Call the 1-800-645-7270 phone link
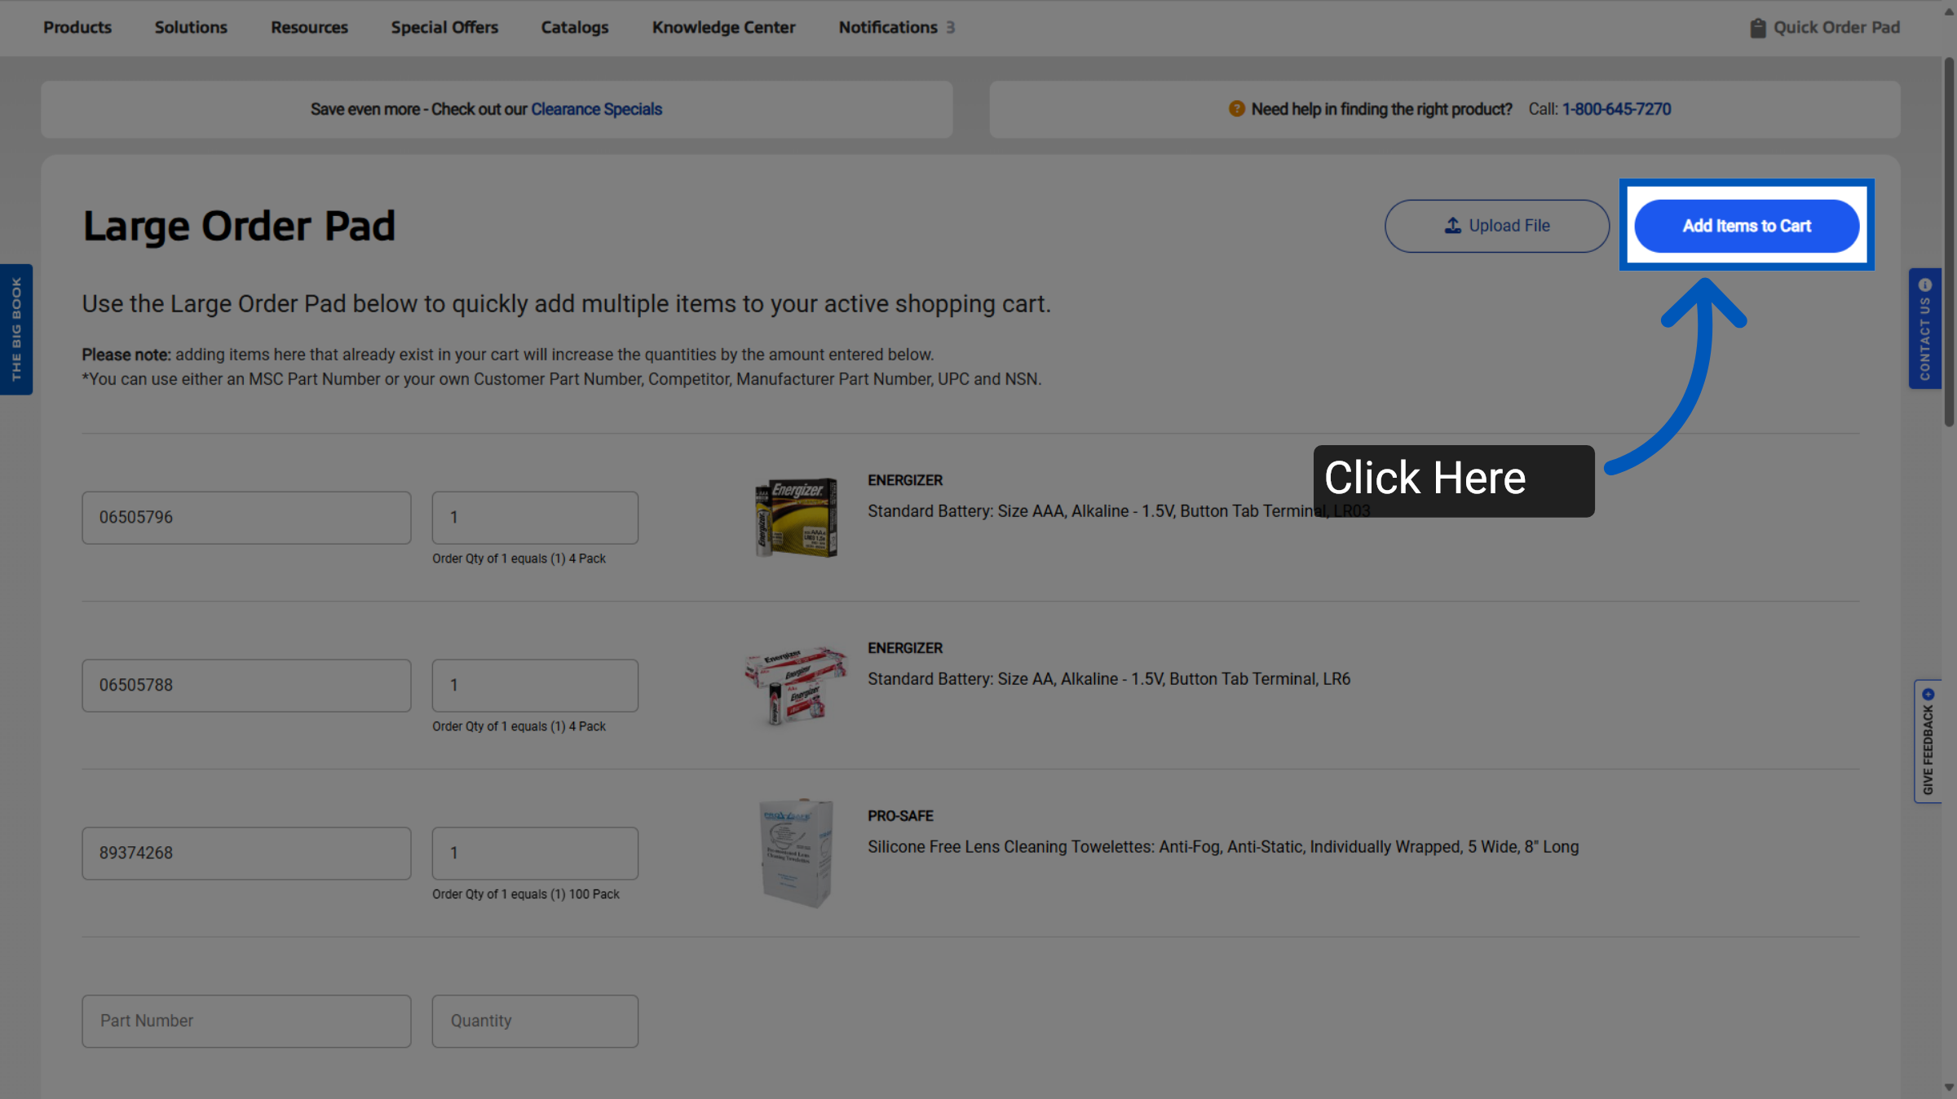Viewport: 1957px width, 1099px height. click(x=1616, y=109)
